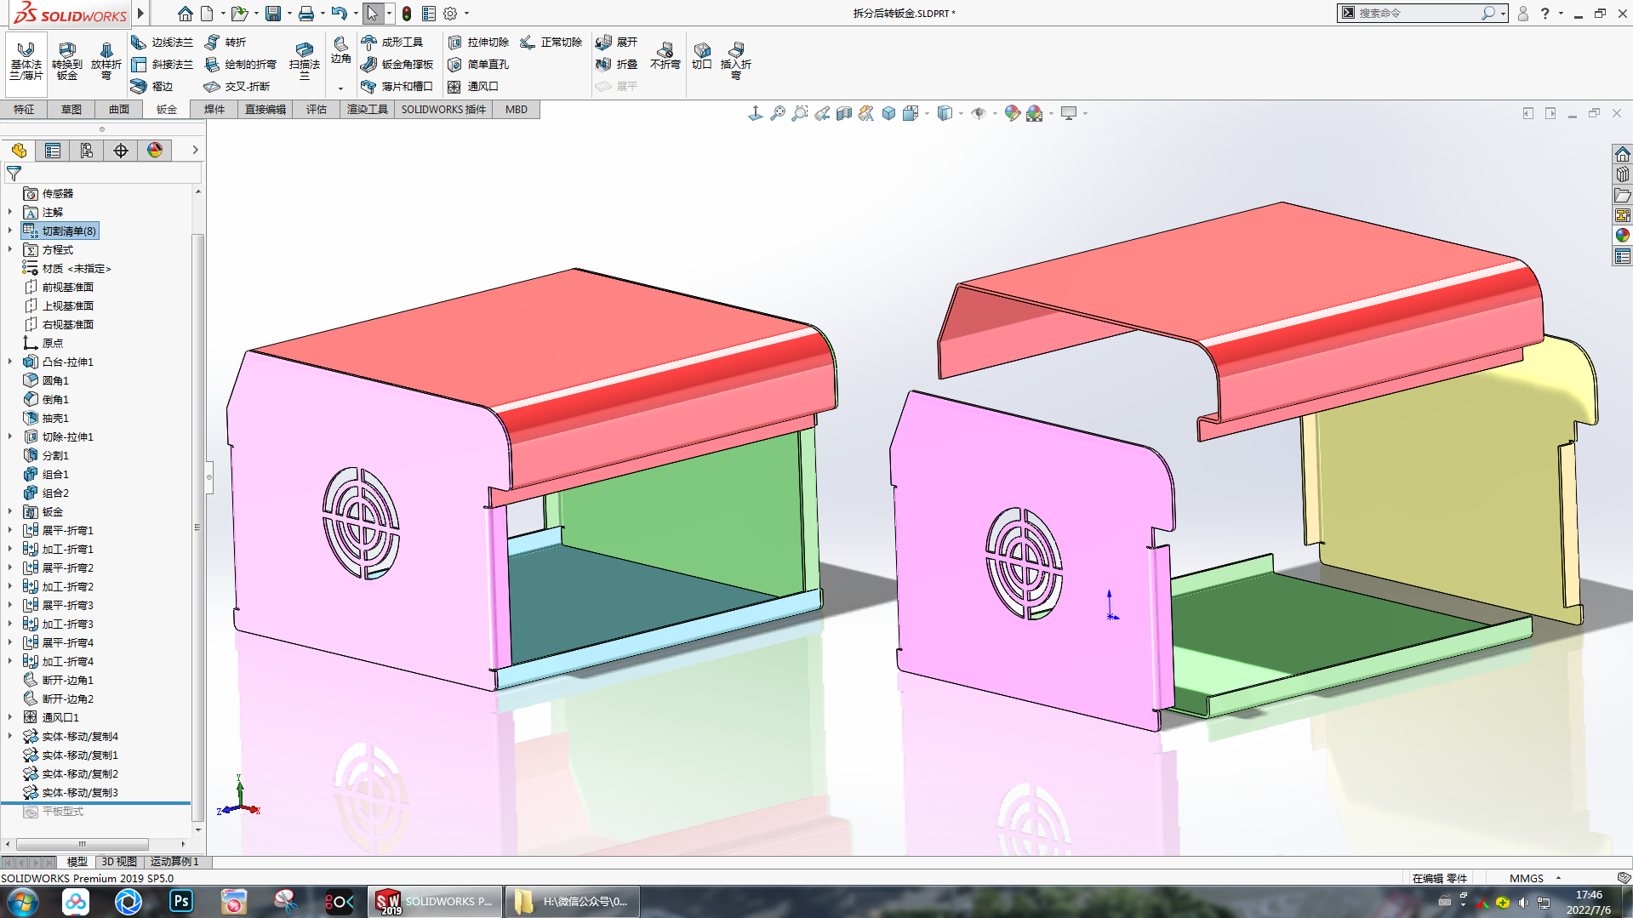This screenshot has width=1633, height=918.
Task: Switch to the 特征 features tab
Action: point(24,109)
